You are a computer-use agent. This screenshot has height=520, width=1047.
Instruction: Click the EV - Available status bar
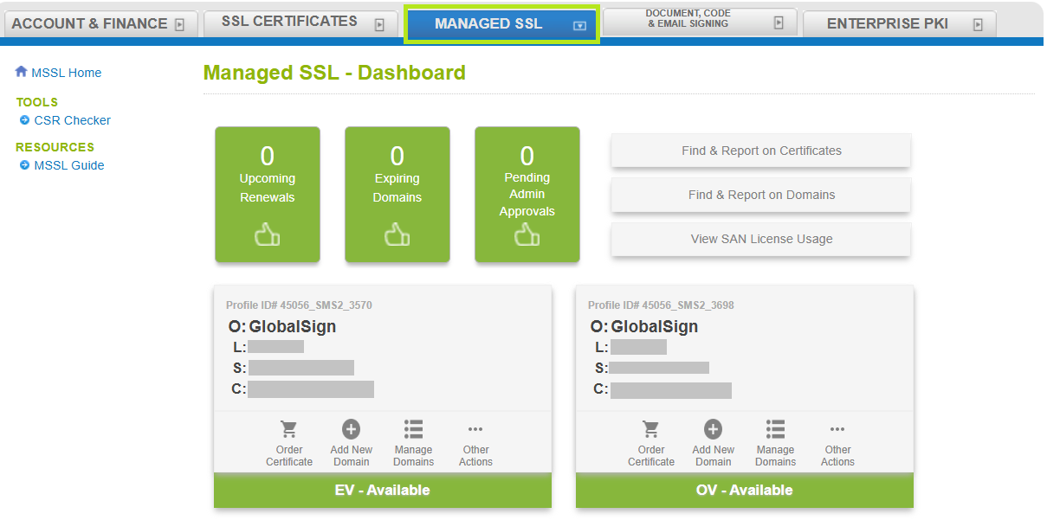pos(382,490)
